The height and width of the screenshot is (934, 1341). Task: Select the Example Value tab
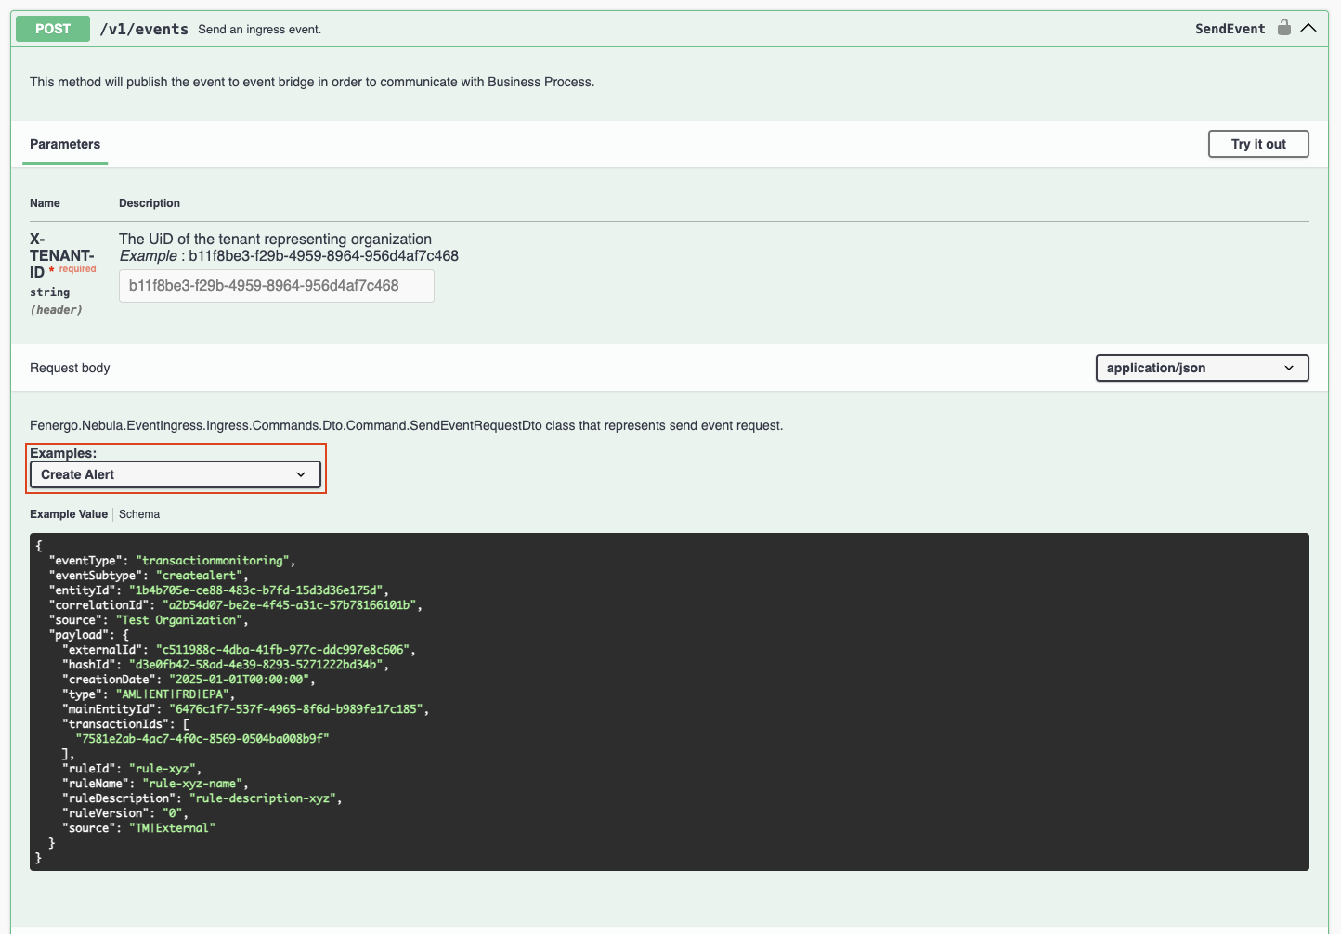[69, 514]
